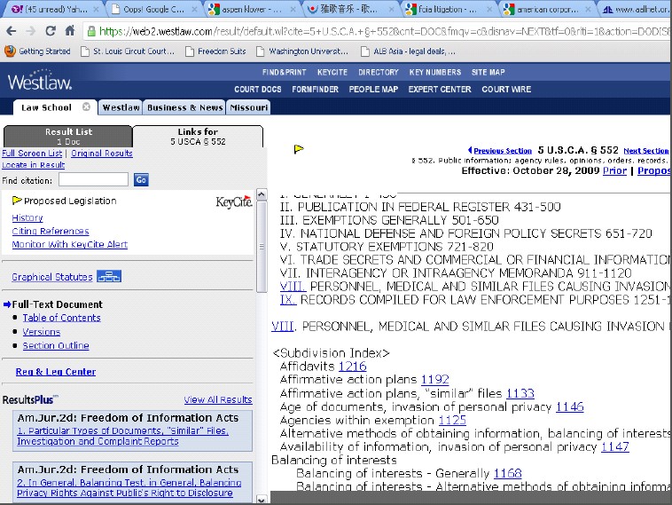Select the Business & News tab

pos(184,107)
